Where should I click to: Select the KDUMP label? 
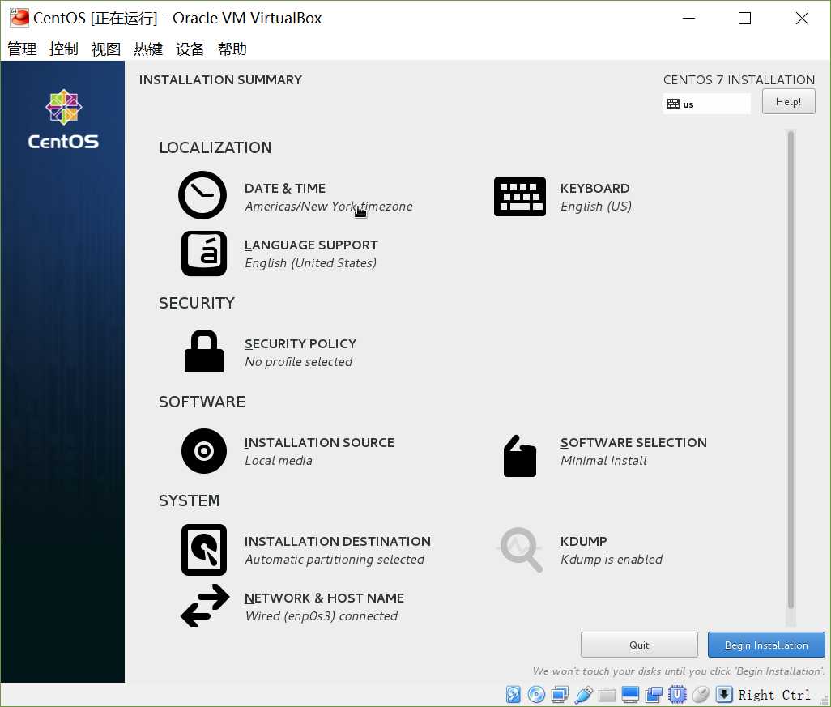pyautogui.click(x=583, y=542)
